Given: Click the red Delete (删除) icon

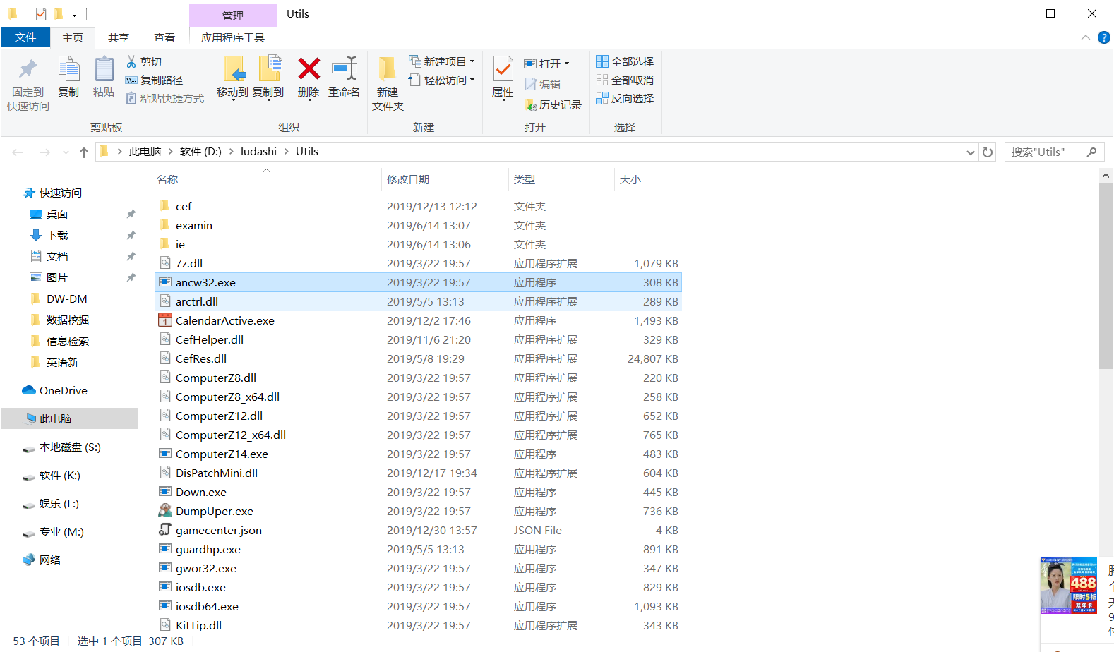Looking at the screenshot, I should click(x=309, y=68).
